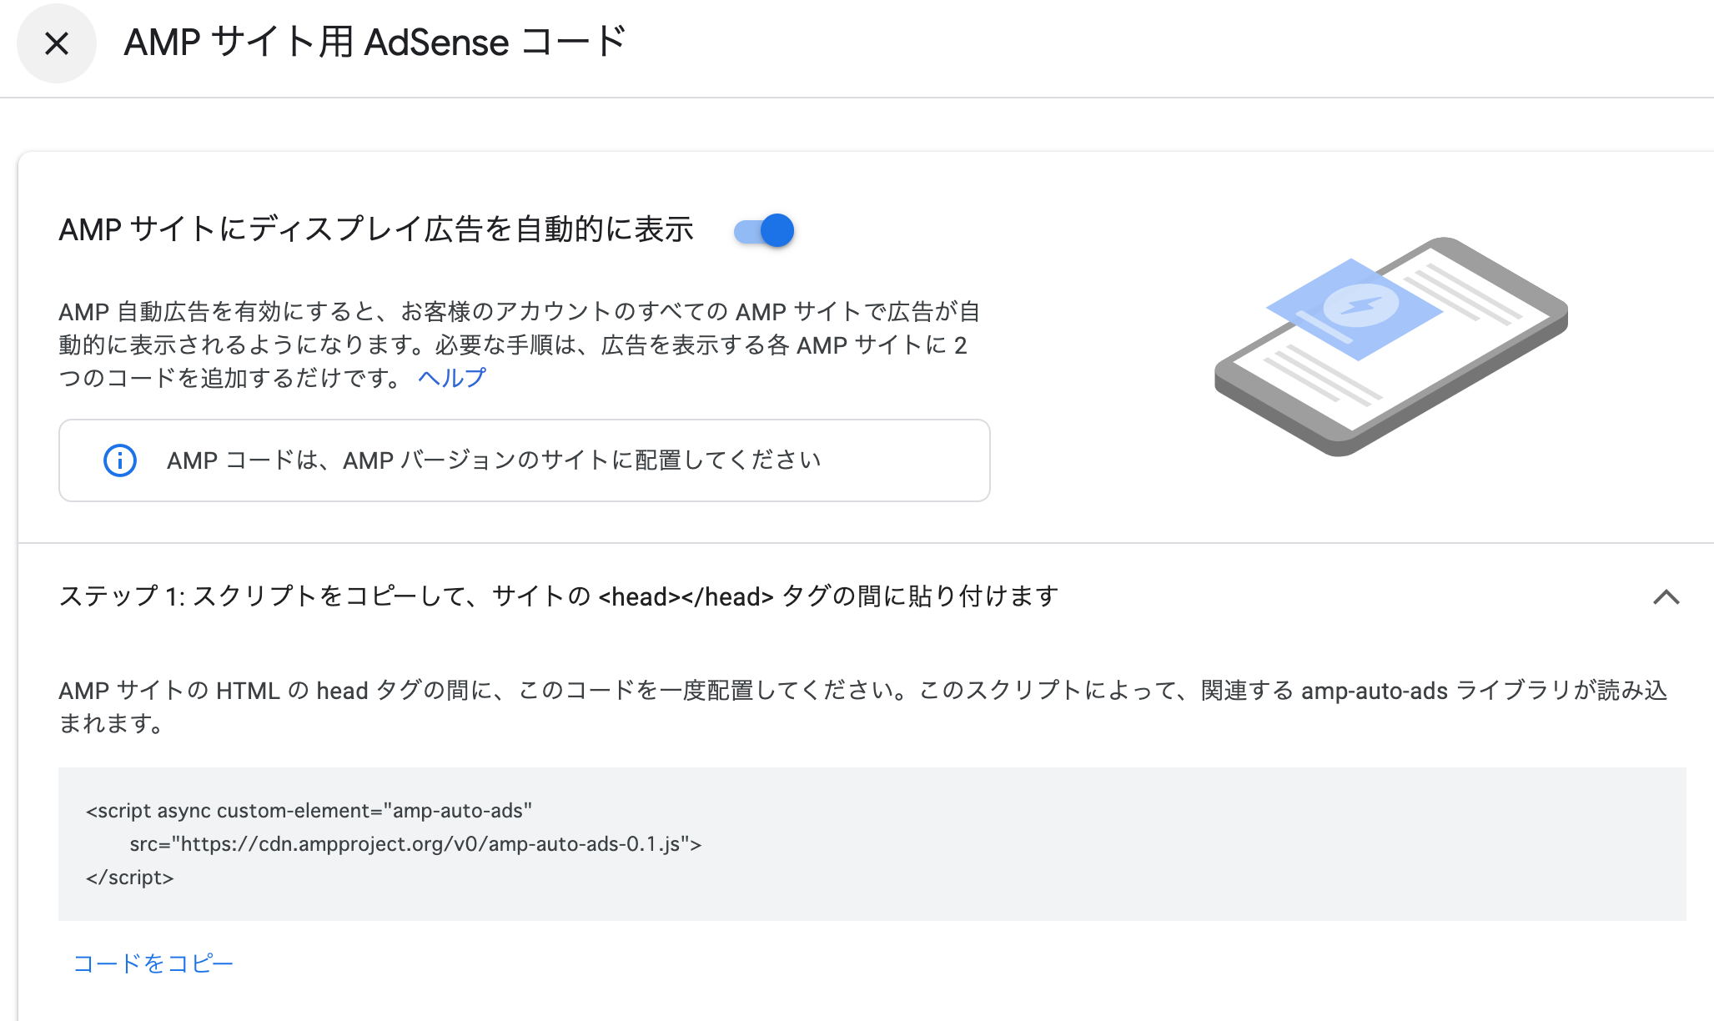Image resolution: width=1714 pixels, height=1021 pixels.
Task: Open the ヘルプ link
Action: click(x=451, y=378)
